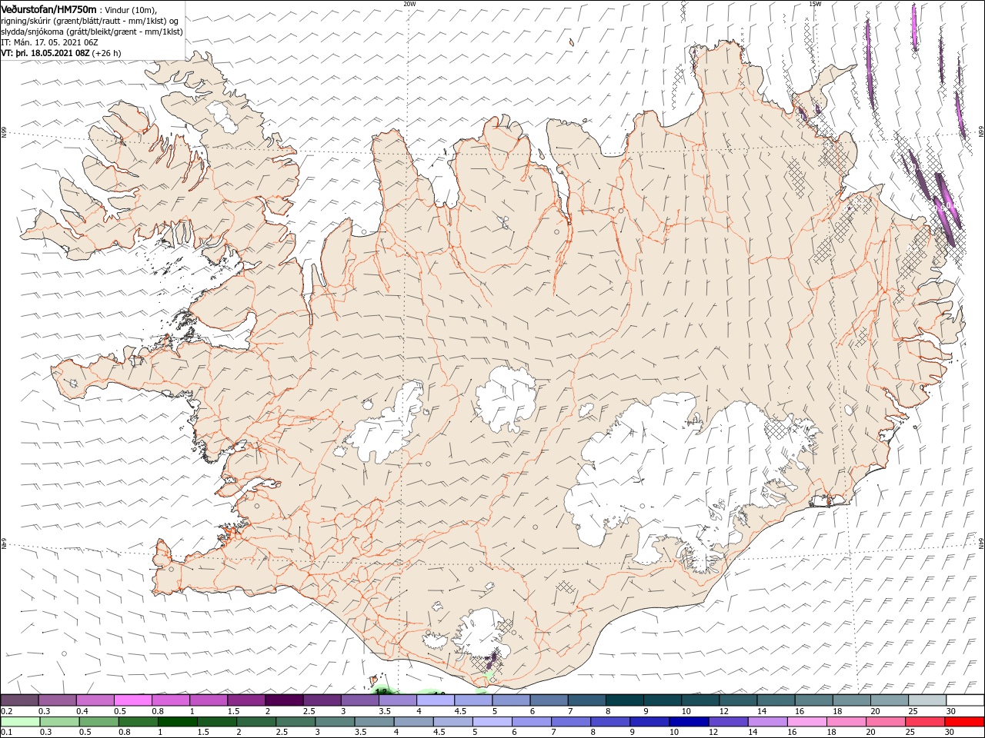
Task: Pick lower legend blue swatch starting at 7
Action: coord(570,722)
